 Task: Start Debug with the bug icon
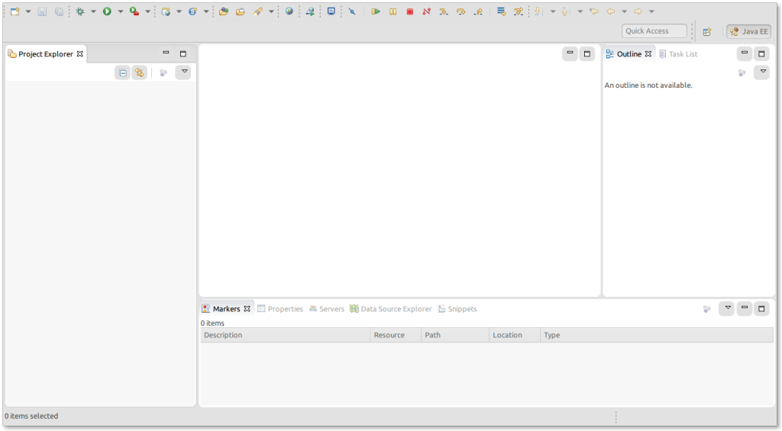tap(79, 11)
